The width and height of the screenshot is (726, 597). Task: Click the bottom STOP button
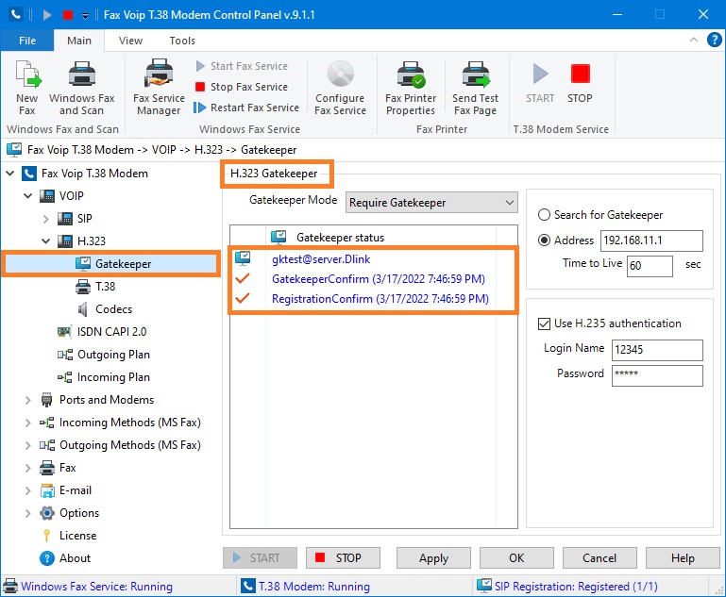click(343, 558)
